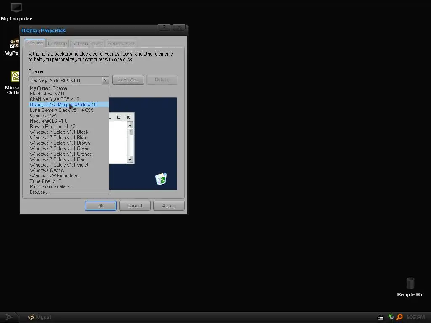The image size is (431, 323).
Task: Click More themes online... entry
Action: point(69,187)
